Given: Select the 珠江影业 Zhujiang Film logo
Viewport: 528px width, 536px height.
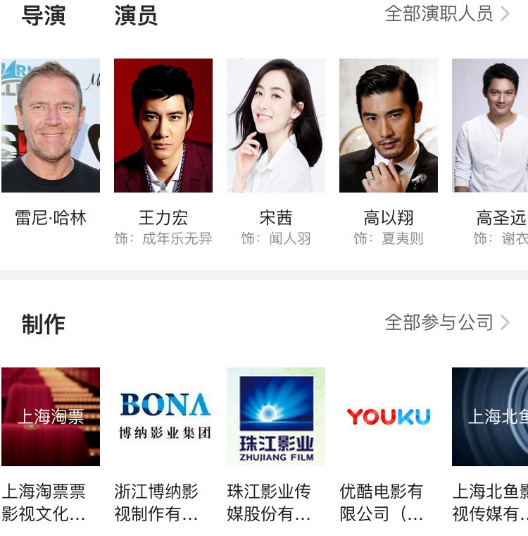Looking at the screenshot, I should point(276,417).
